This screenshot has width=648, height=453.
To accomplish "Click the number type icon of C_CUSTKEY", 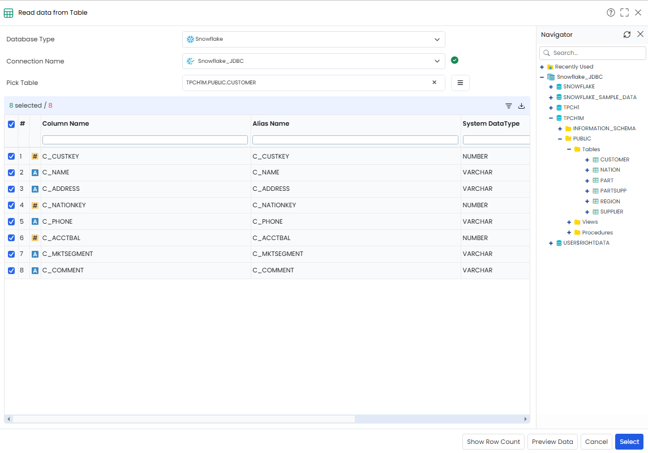I will [35, 156].
